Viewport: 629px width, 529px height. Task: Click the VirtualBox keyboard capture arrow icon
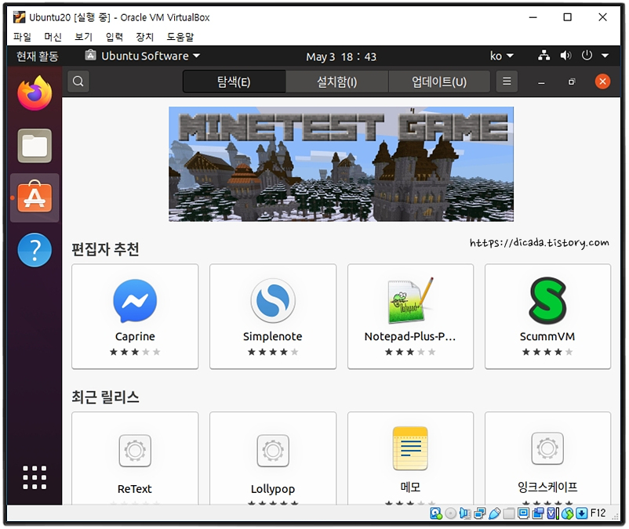(x=582, y=513)
